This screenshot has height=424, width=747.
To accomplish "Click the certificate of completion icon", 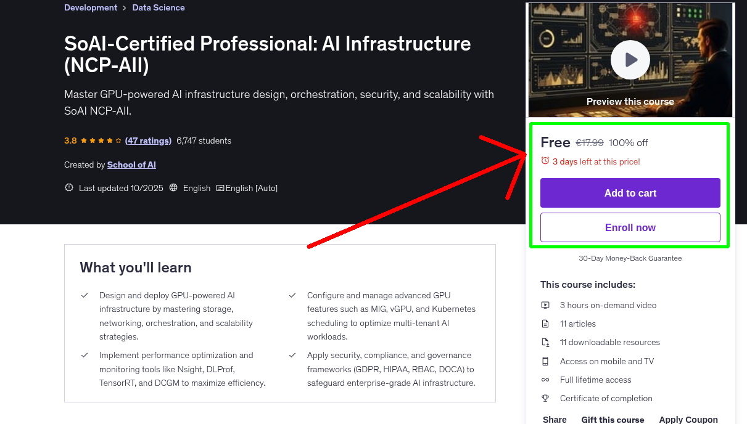I will (x=545, y=398).
